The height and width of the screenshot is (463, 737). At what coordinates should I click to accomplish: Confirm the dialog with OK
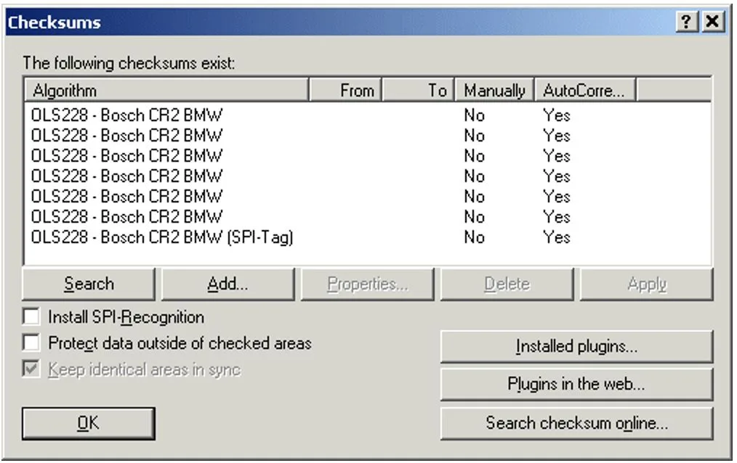[89, 423]
